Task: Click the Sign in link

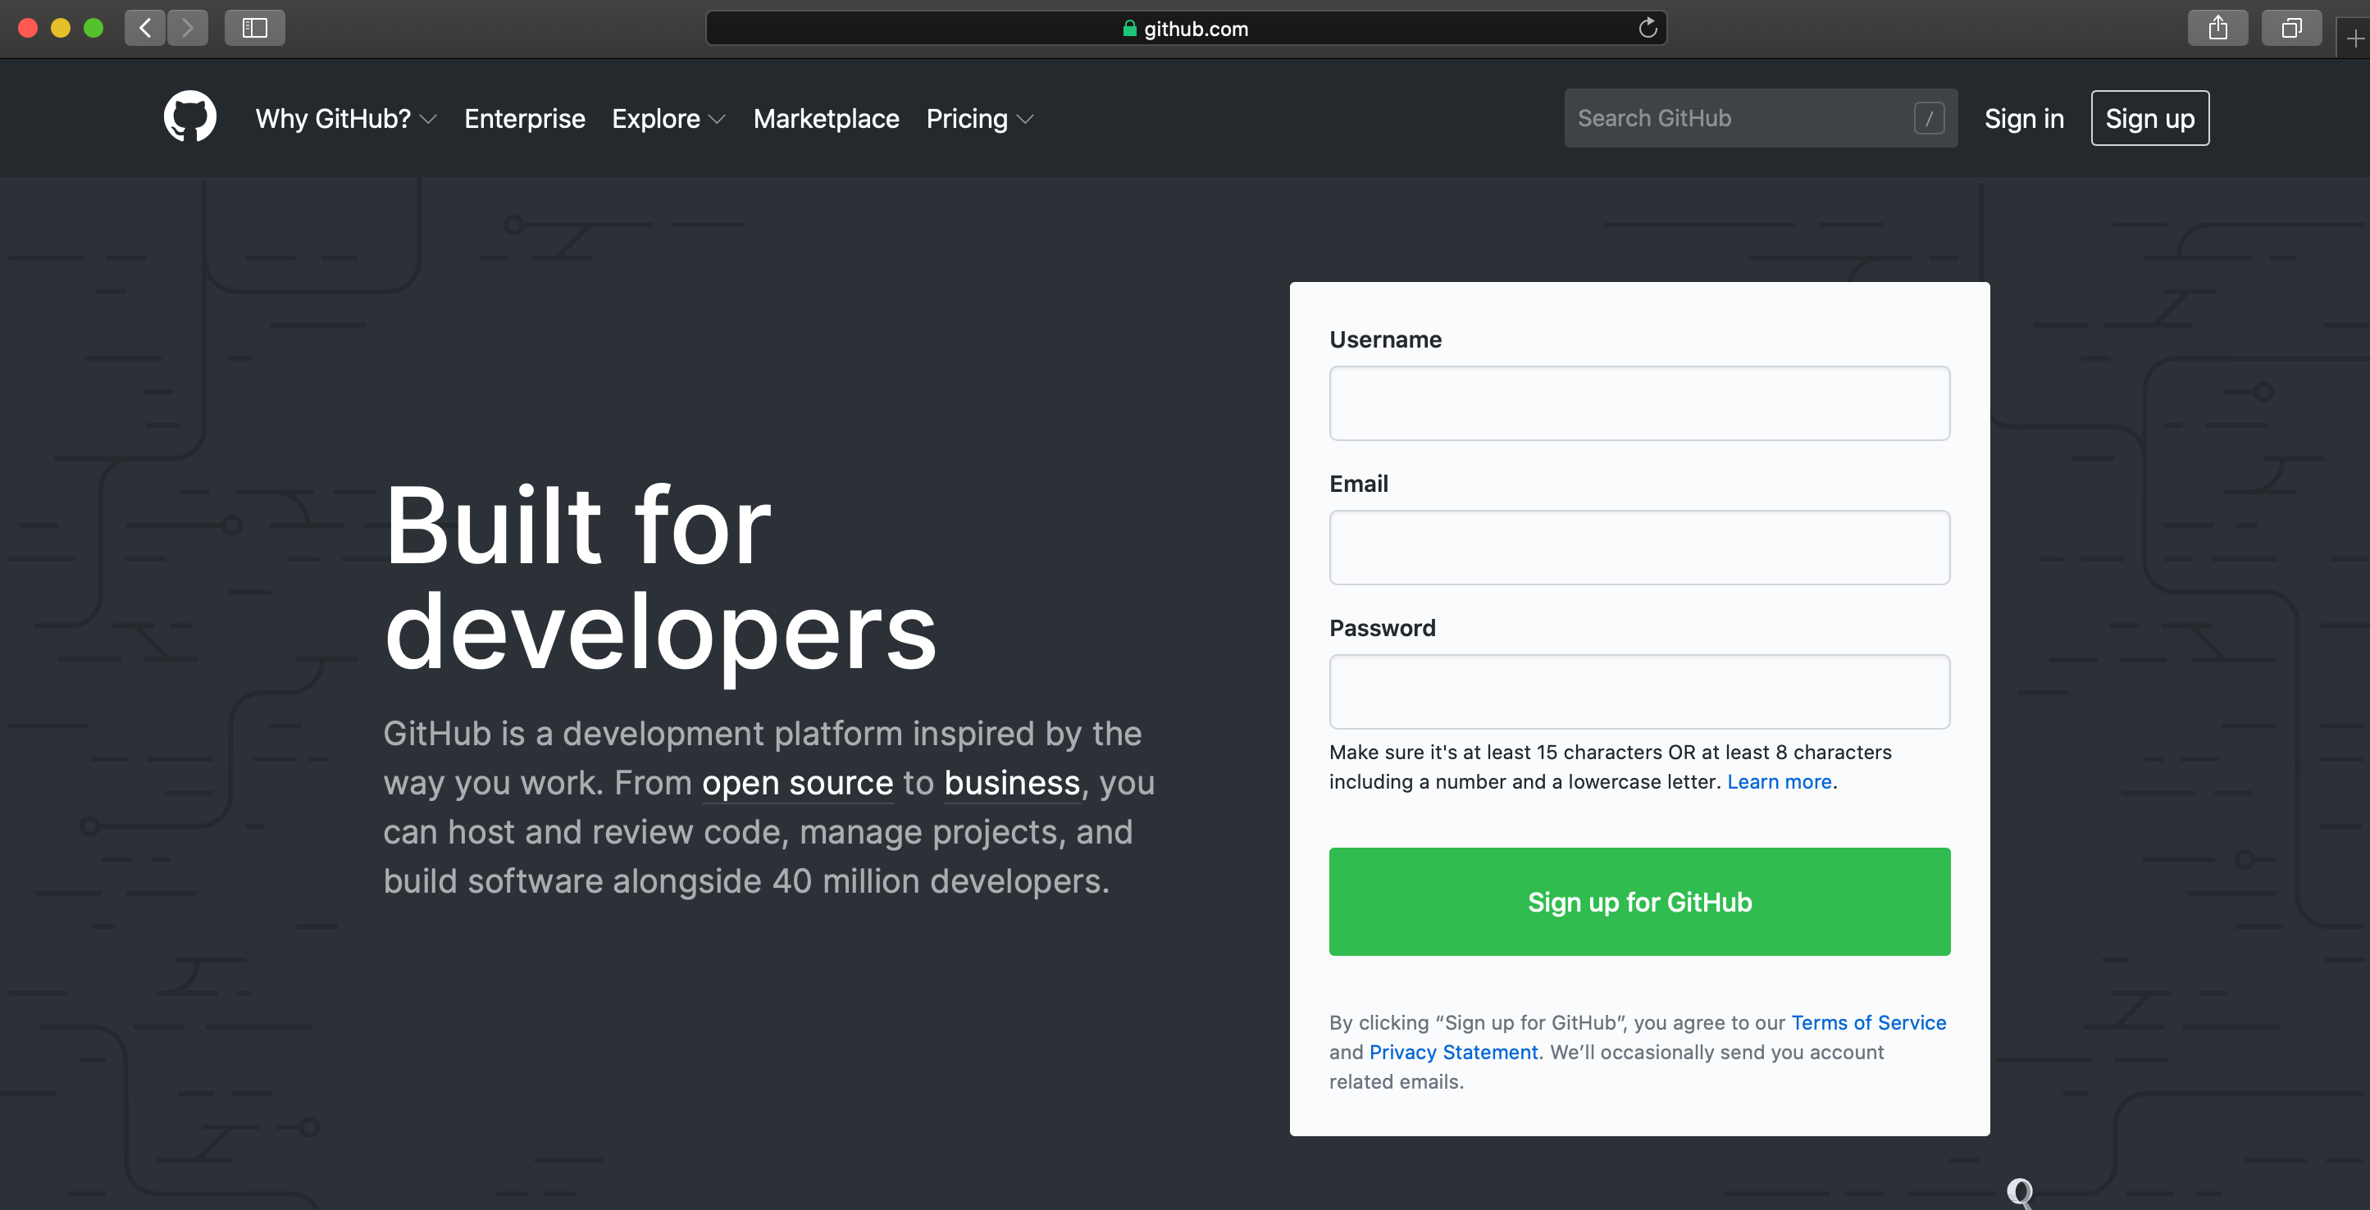Action: 2024,119
